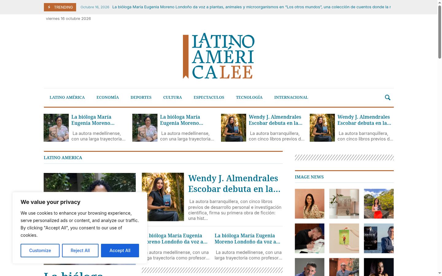Navigate to ESPECTACULOS
This screenshot has width=442, height=276.
click(209, 98)
